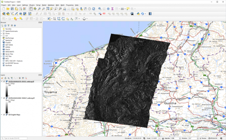226x140 pixels.
Task: Click the Messages log speech bubble icon
Action: click(221, 138)
